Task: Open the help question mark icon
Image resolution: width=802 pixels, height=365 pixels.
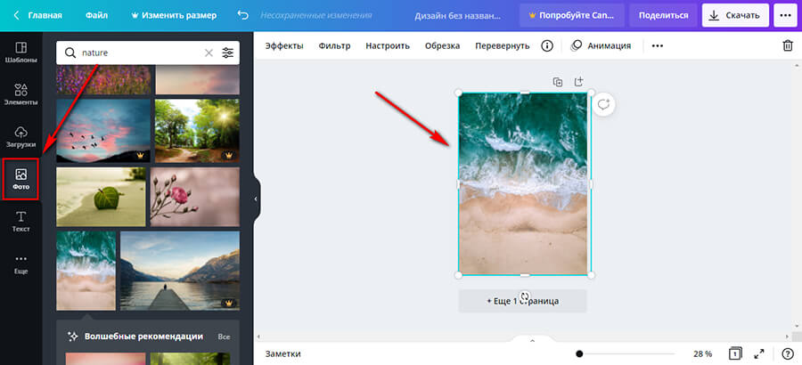Action: pos(788,353)
